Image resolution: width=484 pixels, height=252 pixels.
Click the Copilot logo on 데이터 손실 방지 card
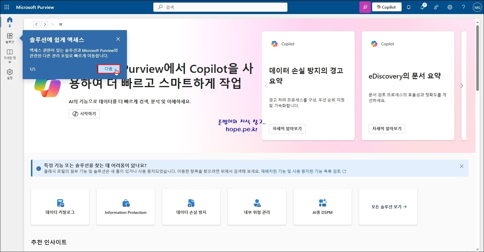point(275,44)
